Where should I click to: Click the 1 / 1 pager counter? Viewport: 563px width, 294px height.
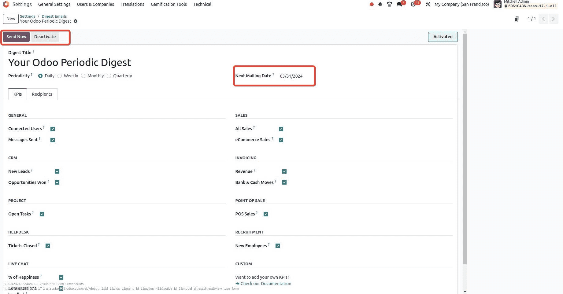click(532, 19)
